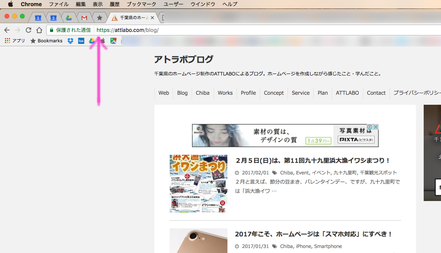Open the Contact navigation link
Screen dimensions: 441x253
click(376, 93)
